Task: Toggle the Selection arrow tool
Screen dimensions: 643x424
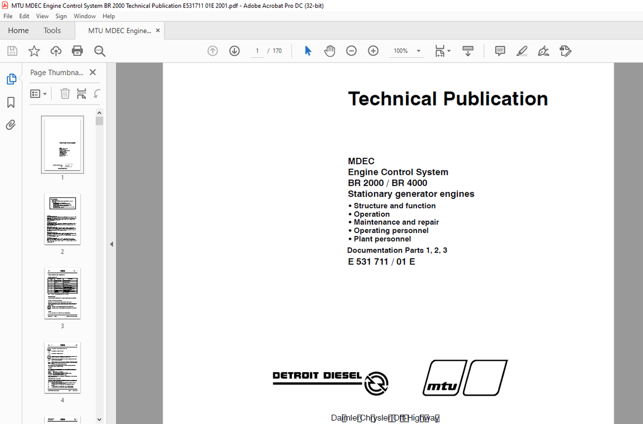Action: [x=307, y=51]
